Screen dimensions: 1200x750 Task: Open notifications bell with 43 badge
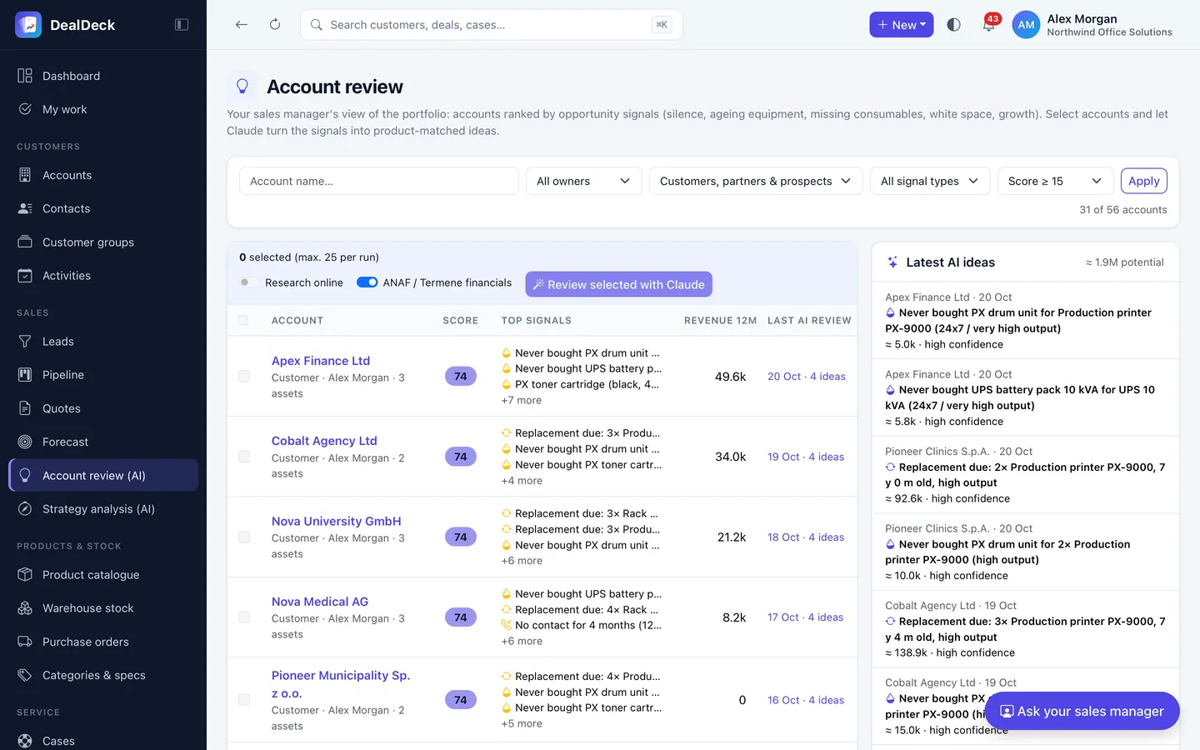pyautogui.click(x=988, y=24)
